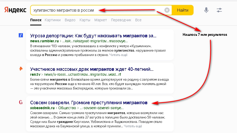Open result 'Совсем озверели. Громкие преступления мигрантов'
This screenshot has width=237, height=133.
[x=89, y=103]
